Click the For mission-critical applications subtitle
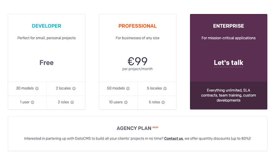276x160 pixels. coord(229,38)
